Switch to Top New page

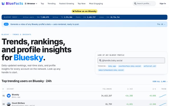(x=82, y=3)
